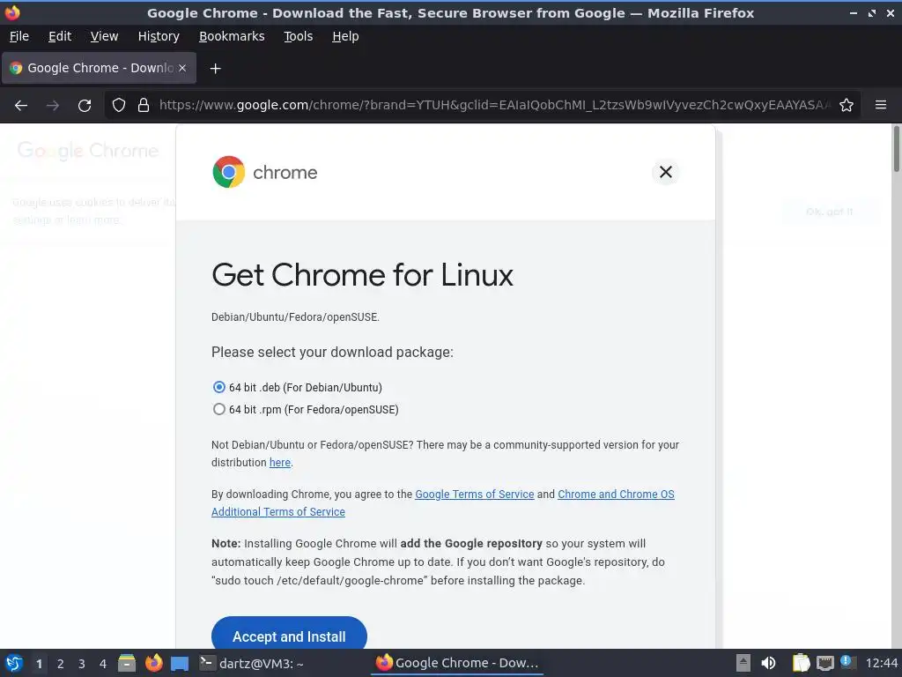The height and width of the screenshot is (677, 902).
Task: Open Google Terms of Service link
Action: (475, 495)
